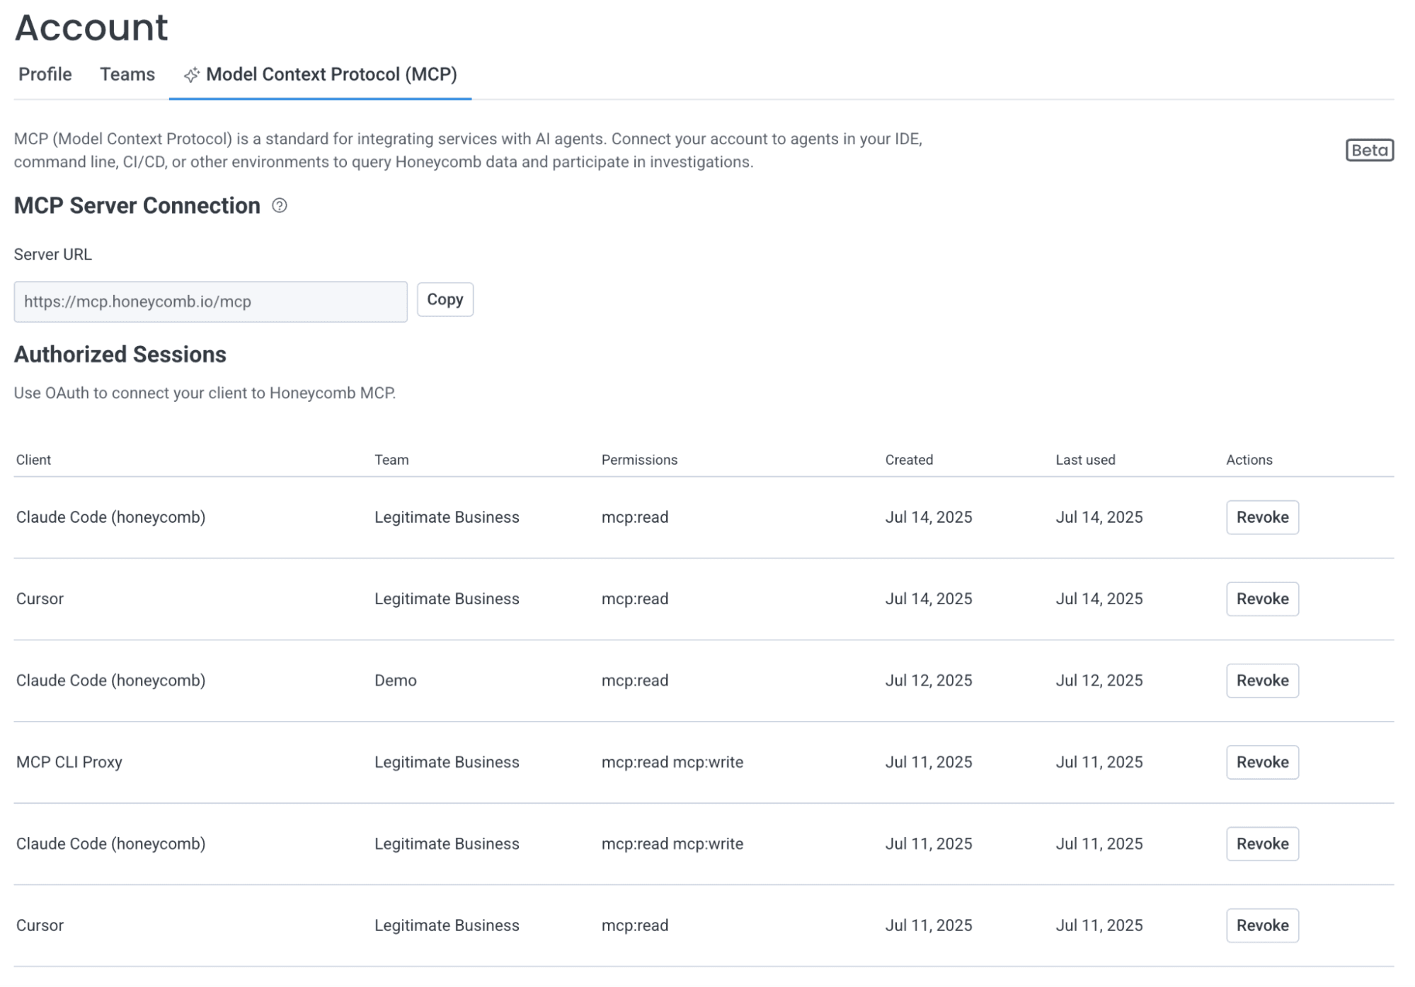Revoke the Jul 11 Cursor session
Viewport: 1415px width, 987px height.
[1261, 925]
